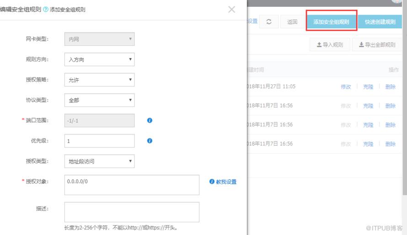Open the 教我设置 help link

tap(223, 182)
